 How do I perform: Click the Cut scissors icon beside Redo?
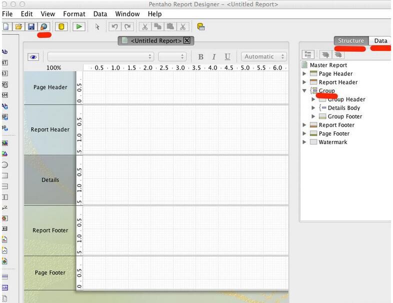pyautogui.click(x=145, y=26)
